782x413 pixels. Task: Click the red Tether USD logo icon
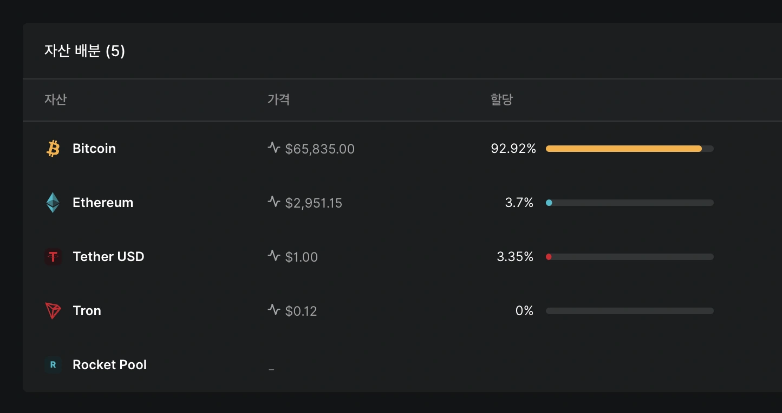53,257
